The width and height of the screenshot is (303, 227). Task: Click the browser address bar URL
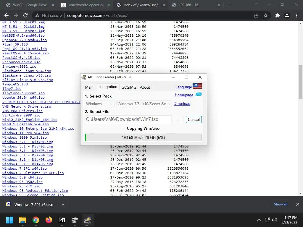(x=97, y=15)
